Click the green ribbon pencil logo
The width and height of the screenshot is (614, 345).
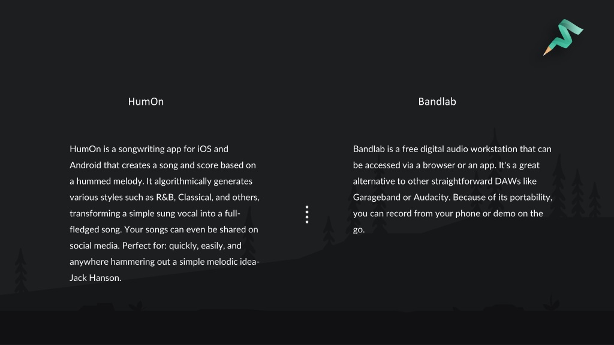tap(563, 37)
